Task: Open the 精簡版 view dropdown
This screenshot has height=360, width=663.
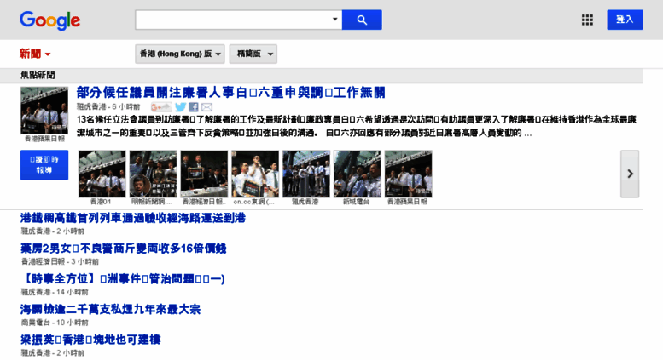Action: tap(253, 54)
